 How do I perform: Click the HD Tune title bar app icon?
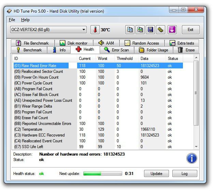click(x=9, y=11)
